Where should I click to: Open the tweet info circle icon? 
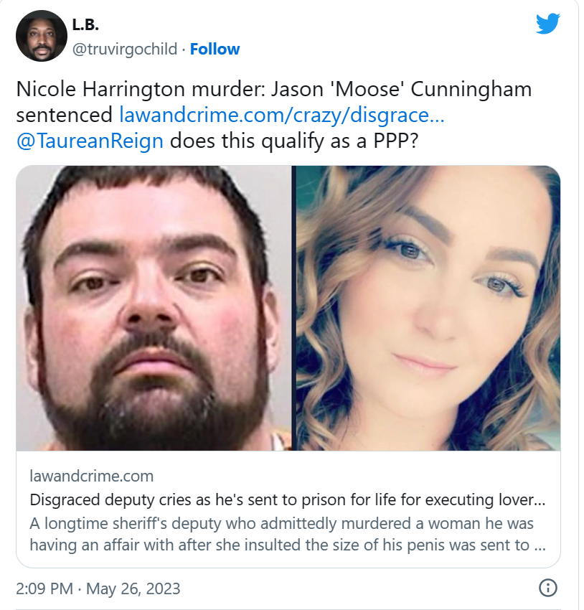pyautogui.click(x=548, y=588)
